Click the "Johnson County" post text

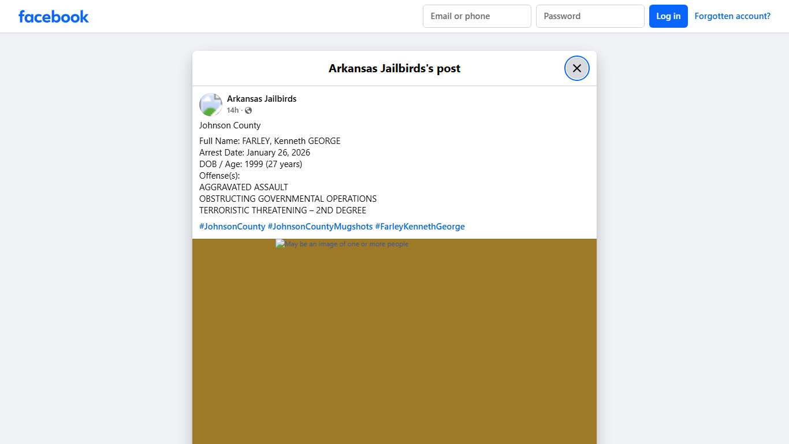coord(230,125)
